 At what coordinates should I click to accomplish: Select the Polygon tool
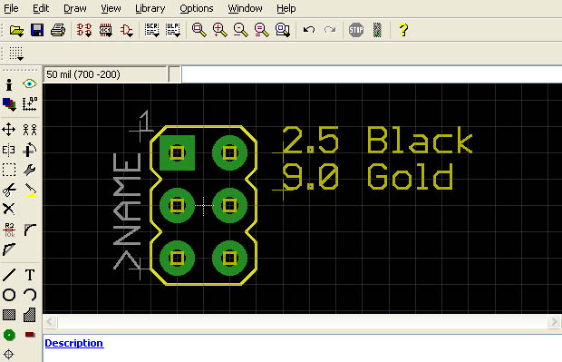[x=30, y=315]
